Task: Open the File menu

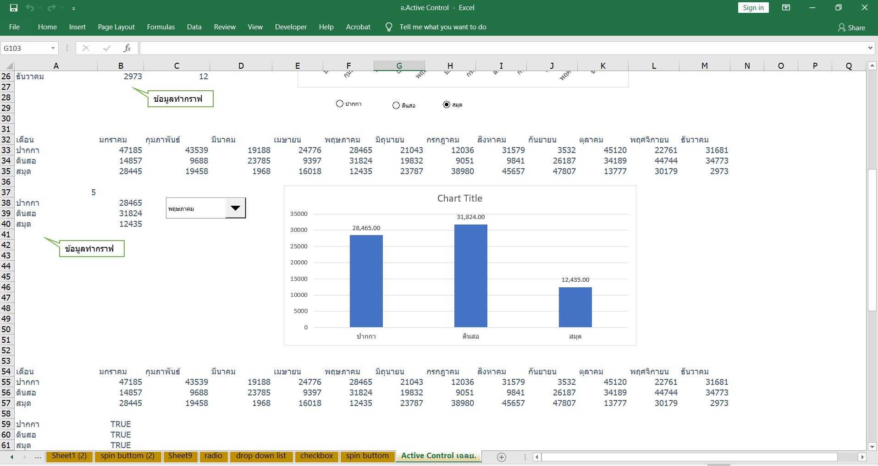Action: point(14,27)
